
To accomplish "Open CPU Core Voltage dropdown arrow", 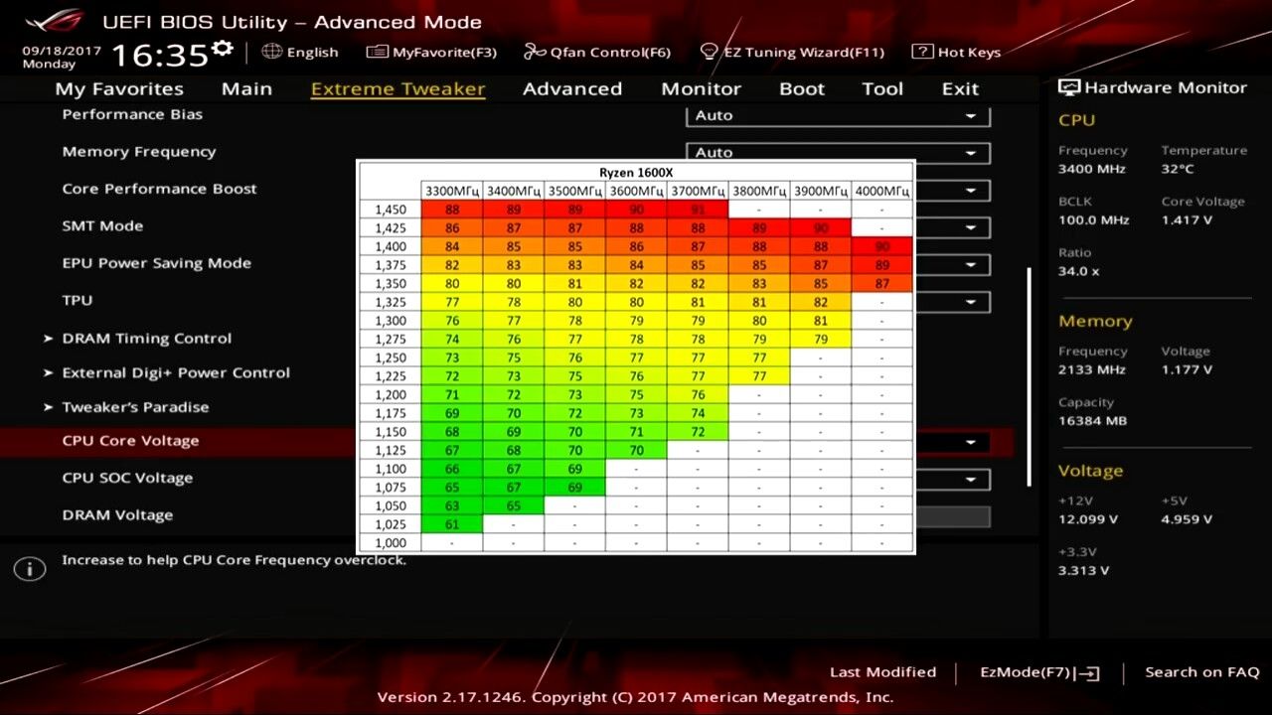I will point(971,443).
